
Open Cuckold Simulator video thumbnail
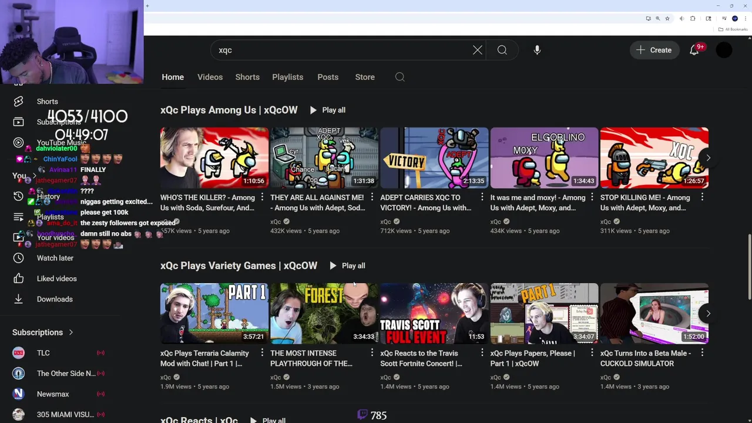click(x=654, y=313)
